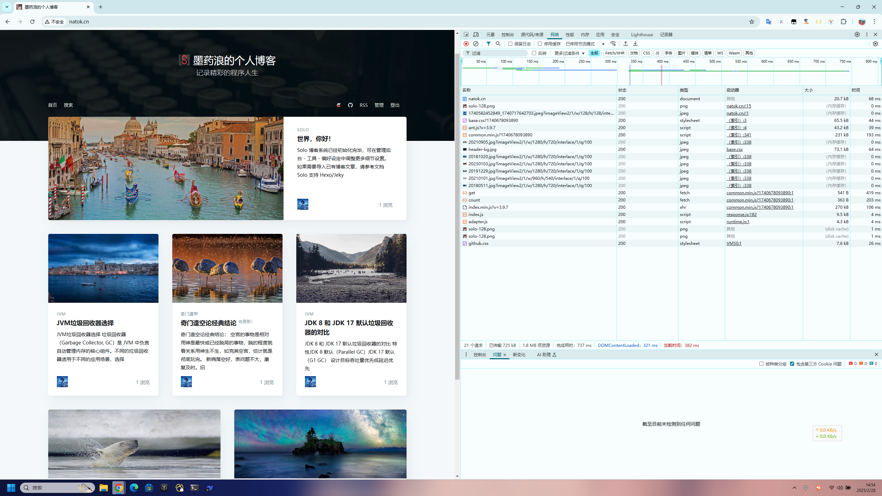
Task: Activate inspect element picker icon
Action: (x=466, y=34)
